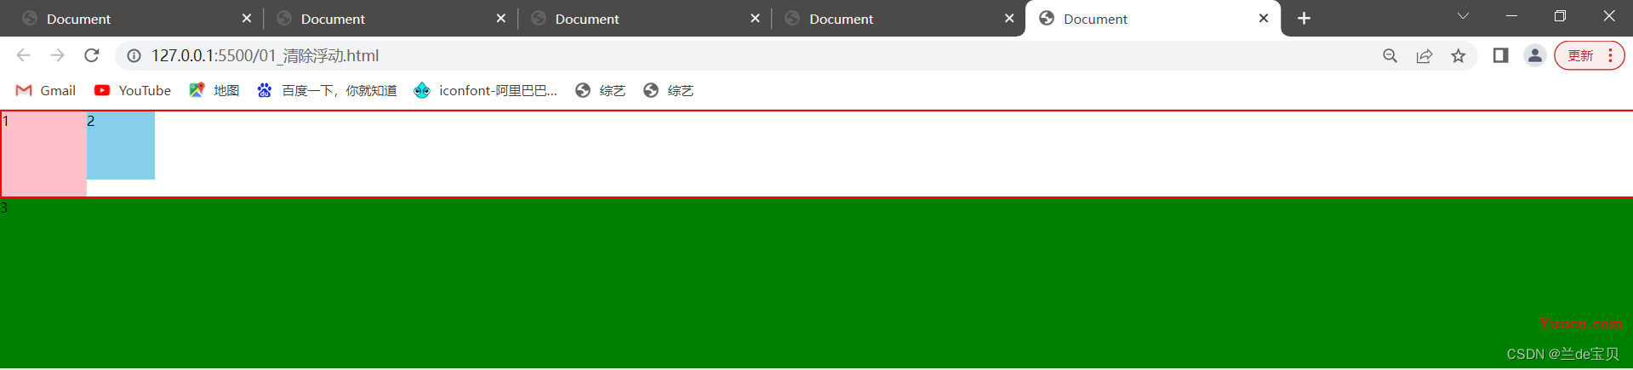Open the first 综艺 bookmark
Screen dimensions: 1633x370
[600, 90]
